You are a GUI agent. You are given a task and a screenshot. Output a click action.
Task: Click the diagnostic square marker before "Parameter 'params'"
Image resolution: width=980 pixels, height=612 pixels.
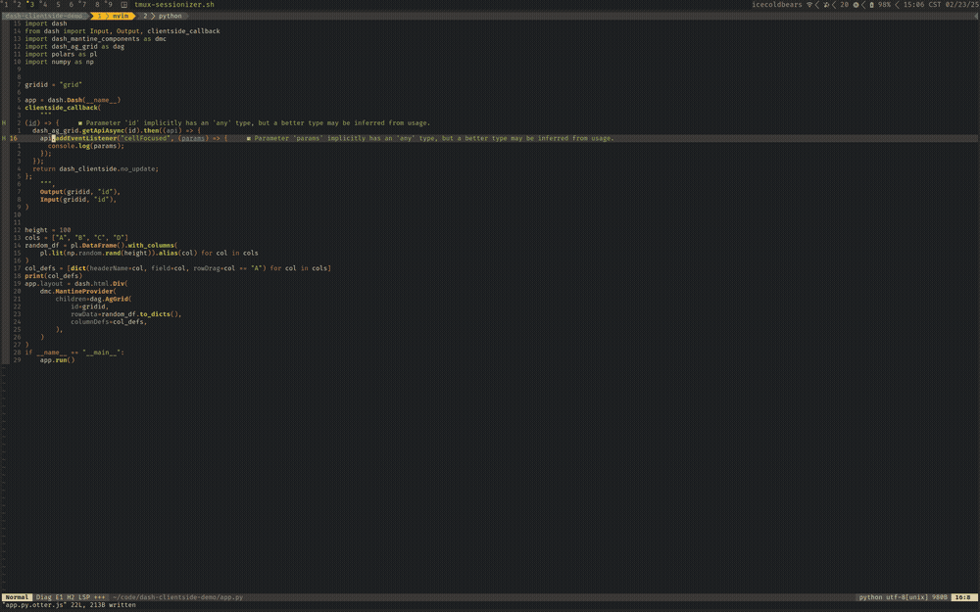click(x=248, y=138)
